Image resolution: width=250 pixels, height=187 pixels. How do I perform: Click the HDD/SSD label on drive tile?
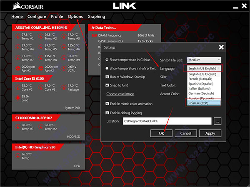pos(73,137)
